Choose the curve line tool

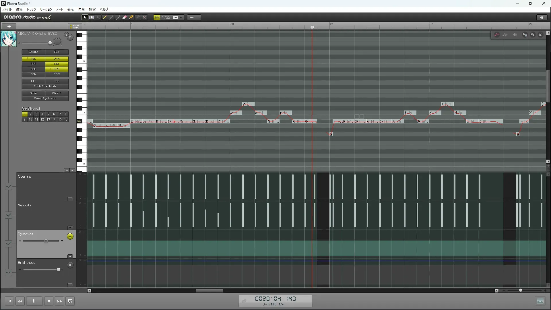click(118, 18)
